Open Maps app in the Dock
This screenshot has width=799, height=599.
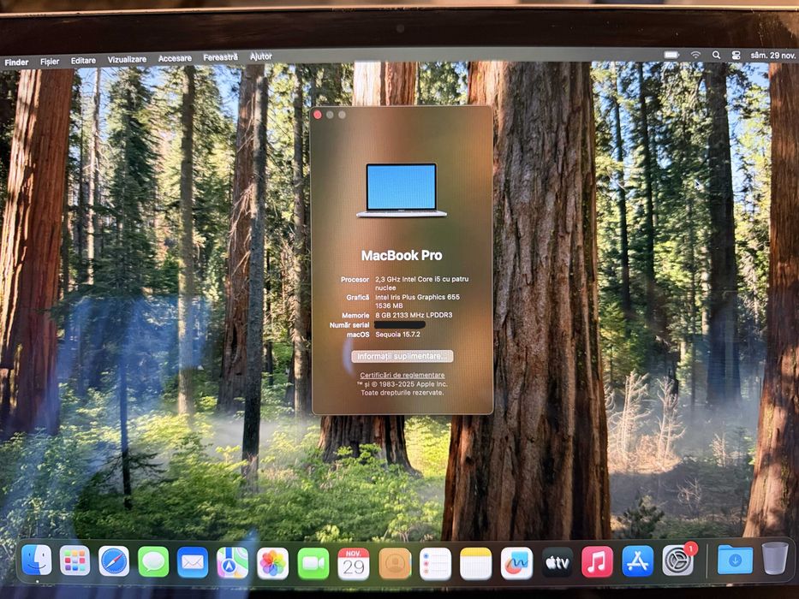(232, 563)
